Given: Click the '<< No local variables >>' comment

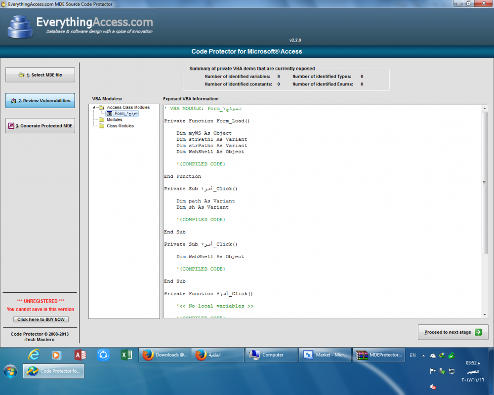Looking at the screenshot, I should tap(215, 306).
